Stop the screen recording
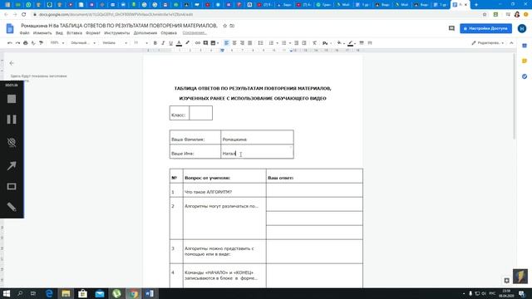532x299 pixels. tap(12, 99)
